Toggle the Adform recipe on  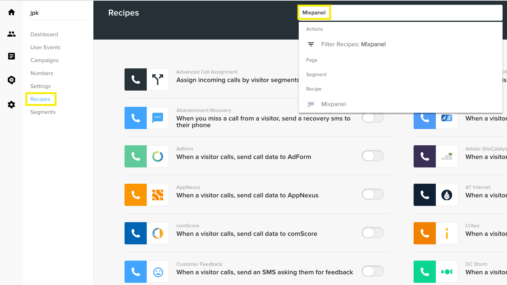point(373,156)
